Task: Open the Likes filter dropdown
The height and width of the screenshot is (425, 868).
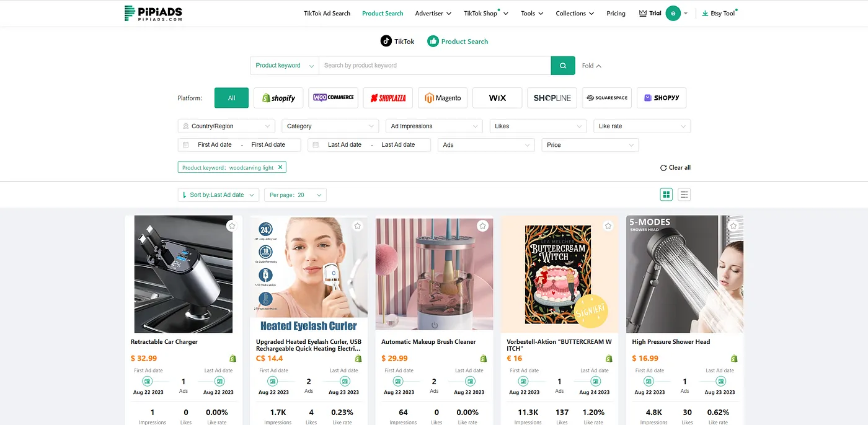Action: tap(538, 126)
